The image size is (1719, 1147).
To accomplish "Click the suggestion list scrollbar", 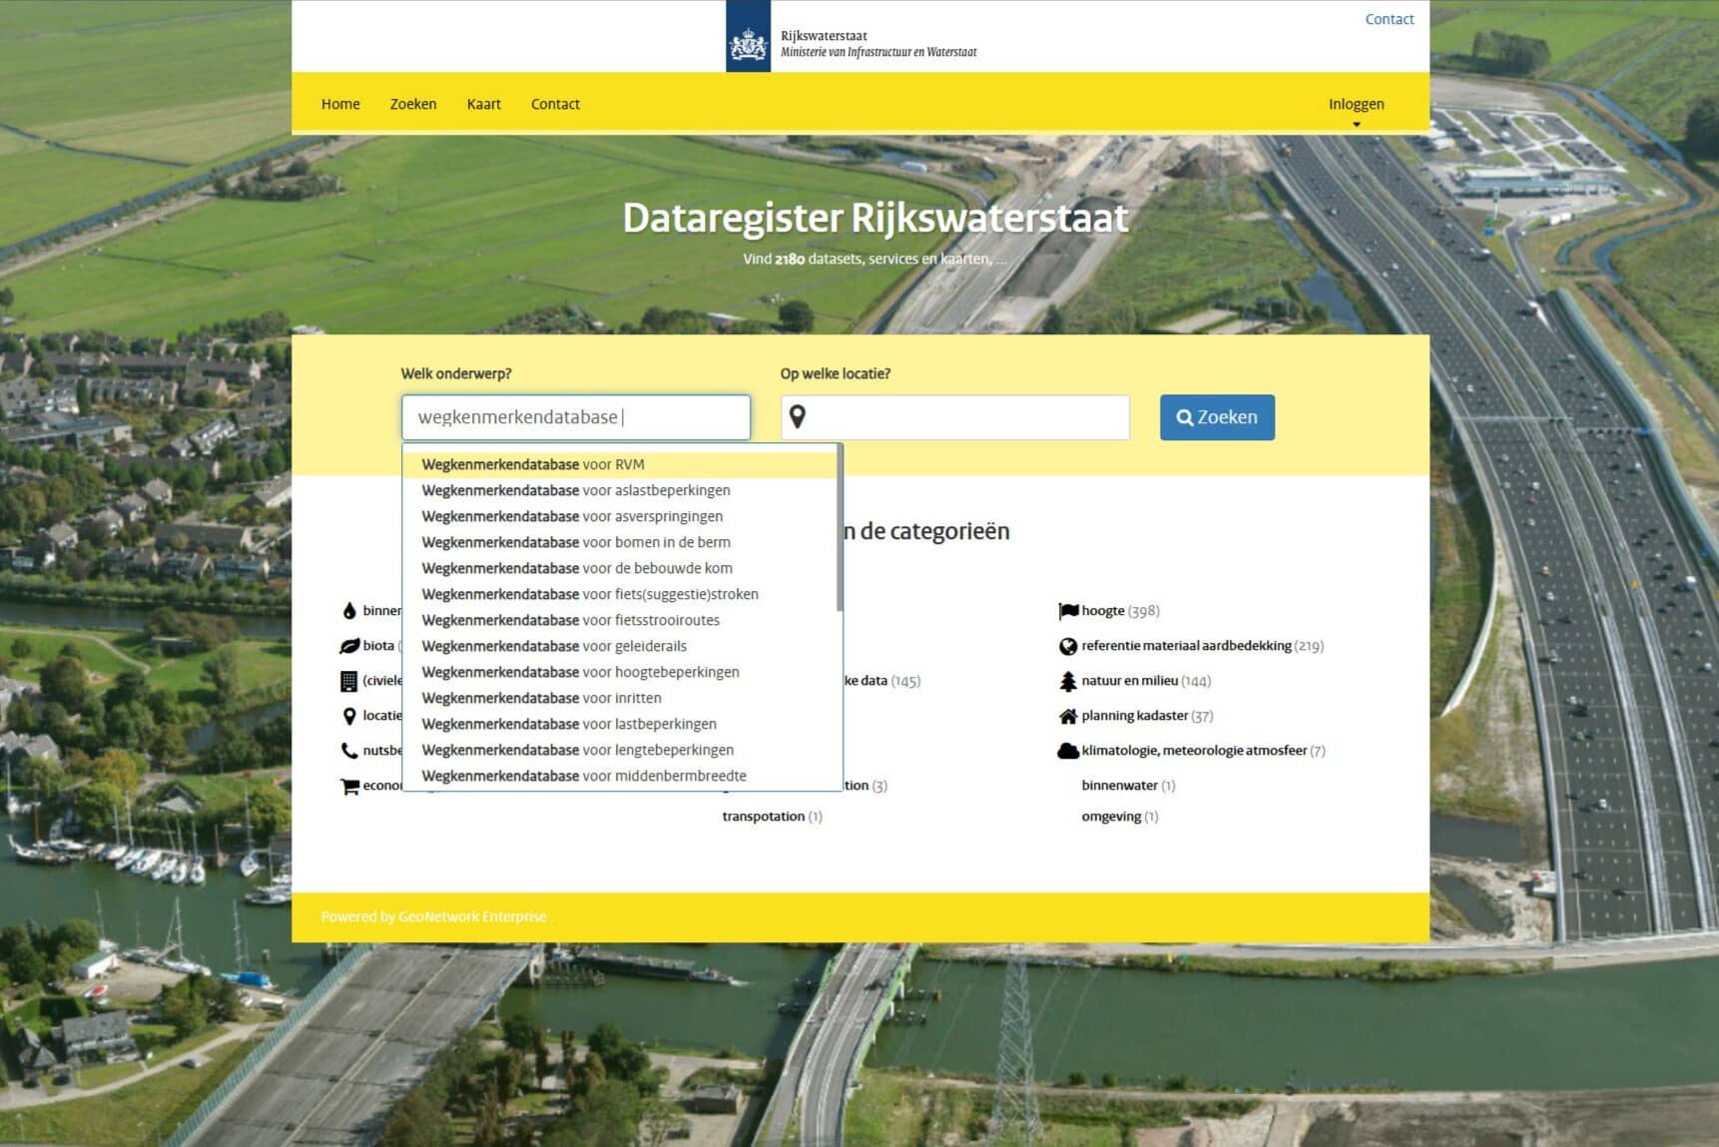I will pos(840,529).
